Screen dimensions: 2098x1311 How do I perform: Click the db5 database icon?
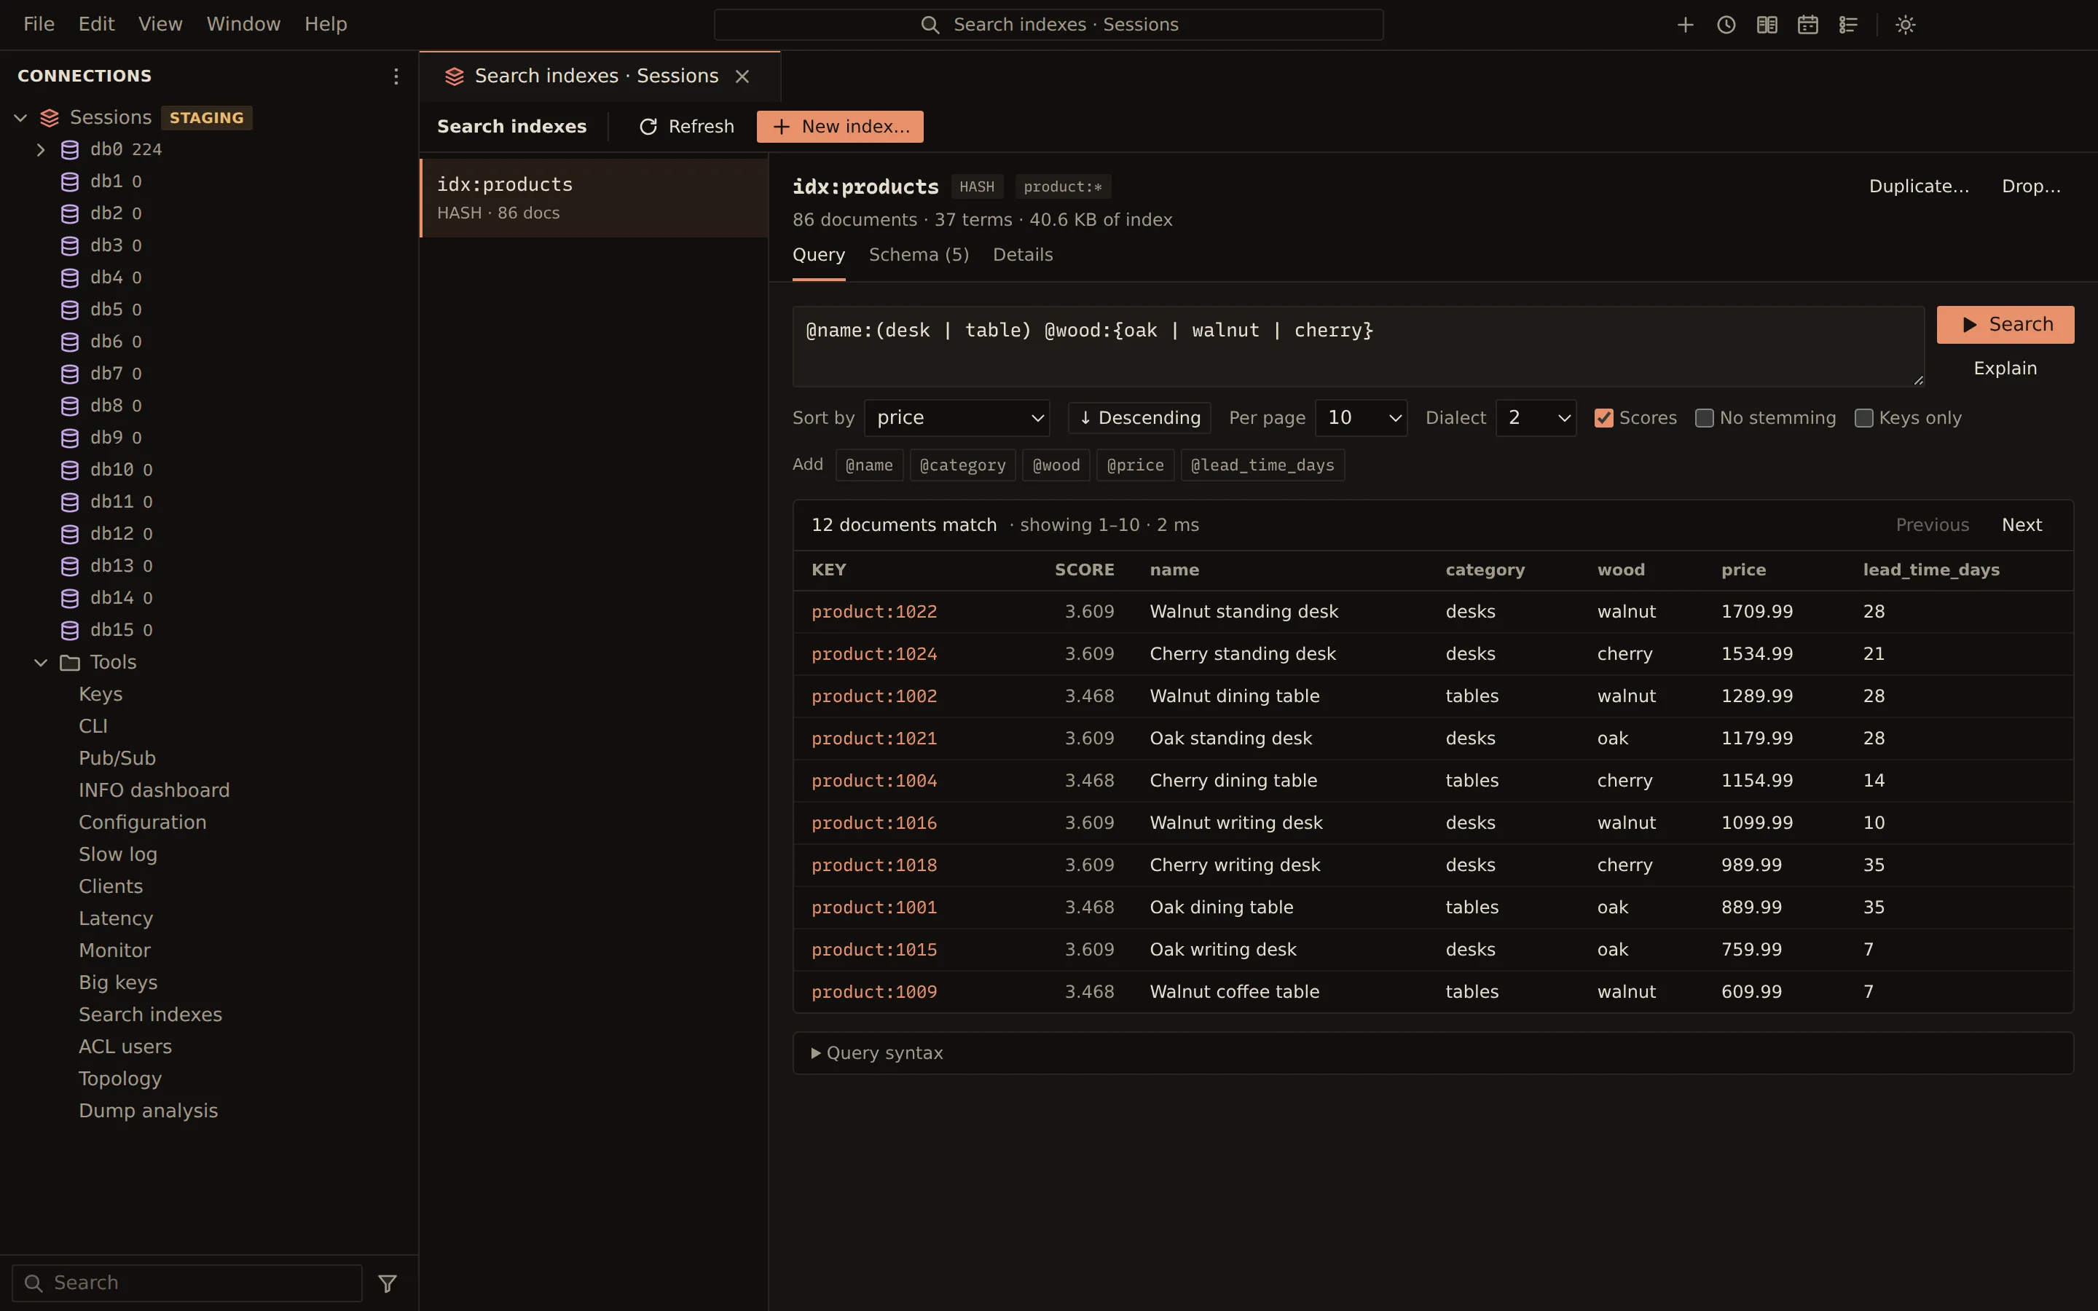[70, 310]
